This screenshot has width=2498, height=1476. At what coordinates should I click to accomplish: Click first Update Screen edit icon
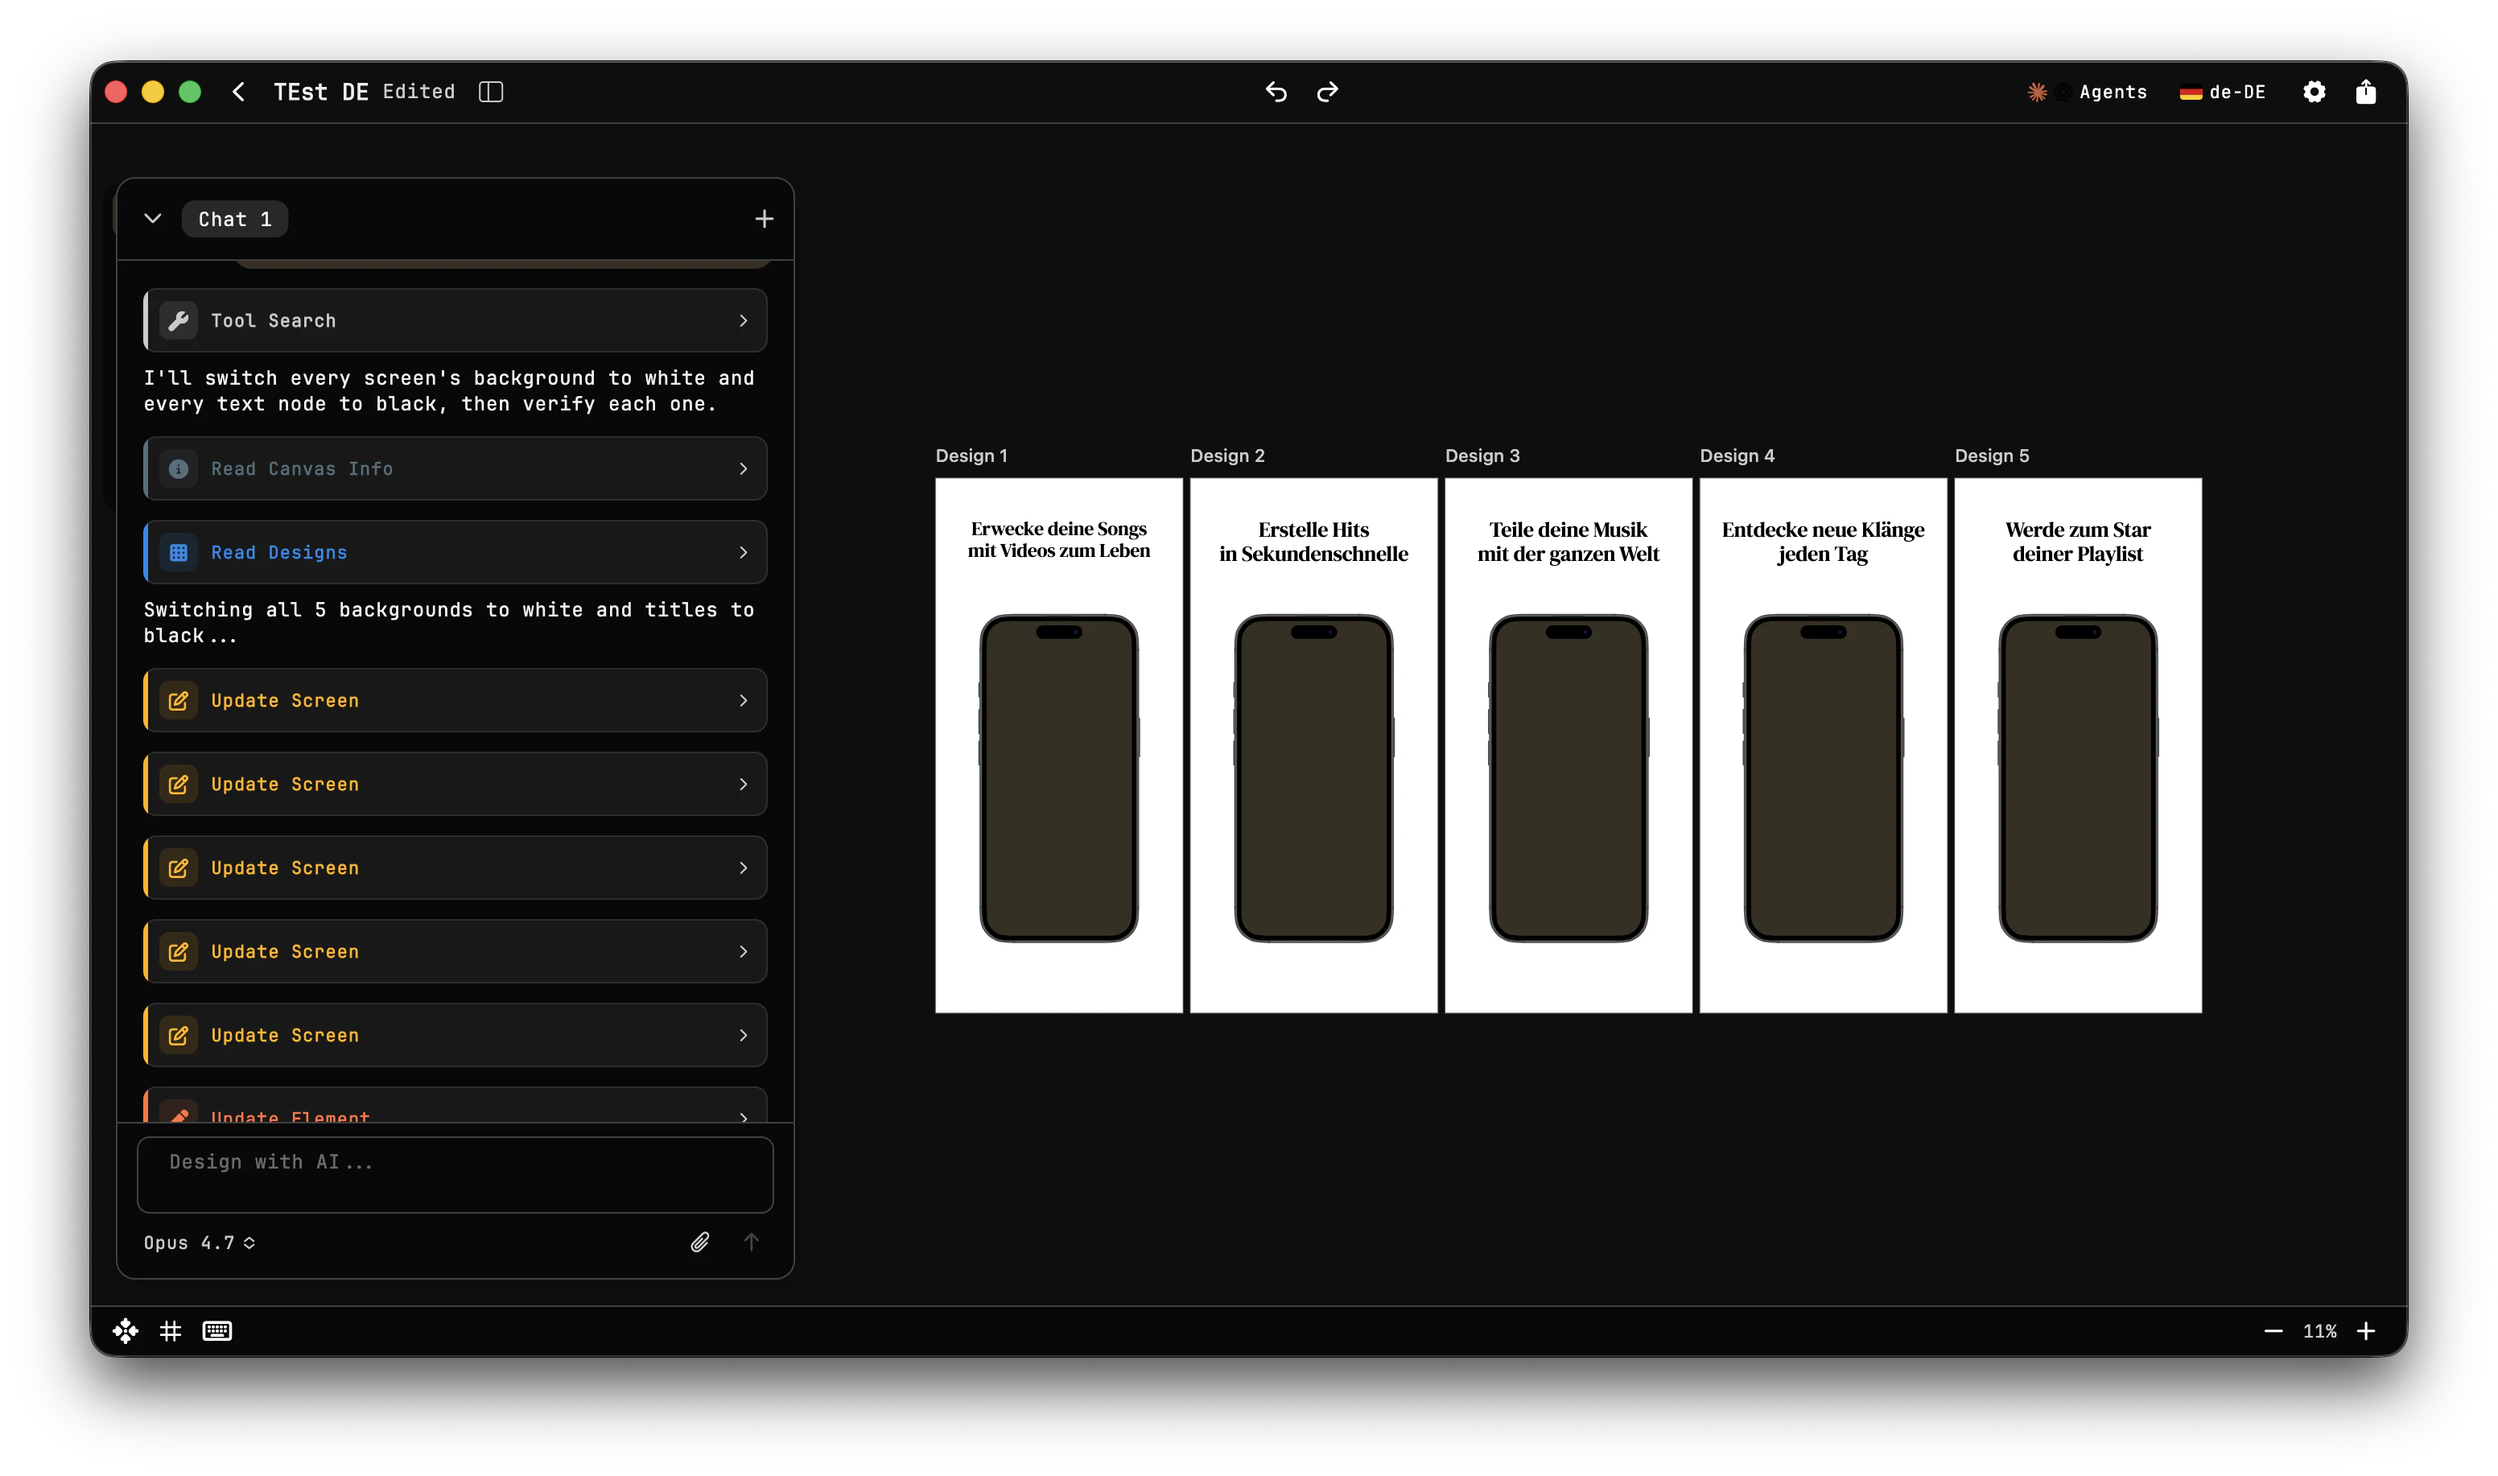(179, 700)
